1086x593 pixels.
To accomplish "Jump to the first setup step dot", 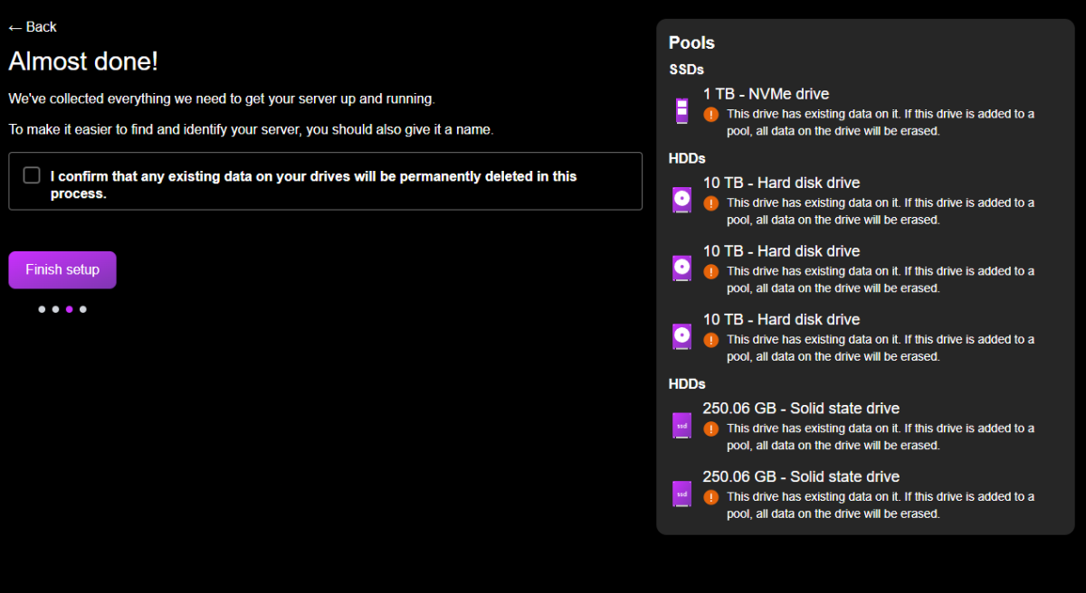I will pyautogui.click(x=42, y=309).
